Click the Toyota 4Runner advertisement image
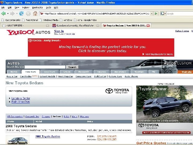 click(x=165, y=110)
